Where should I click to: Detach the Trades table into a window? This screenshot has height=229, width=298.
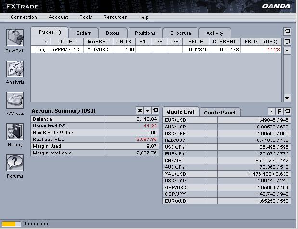click(287, 32)
